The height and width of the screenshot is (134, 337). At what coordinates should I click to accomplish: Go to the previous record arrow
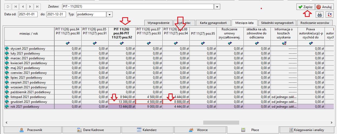click(23, 6)
